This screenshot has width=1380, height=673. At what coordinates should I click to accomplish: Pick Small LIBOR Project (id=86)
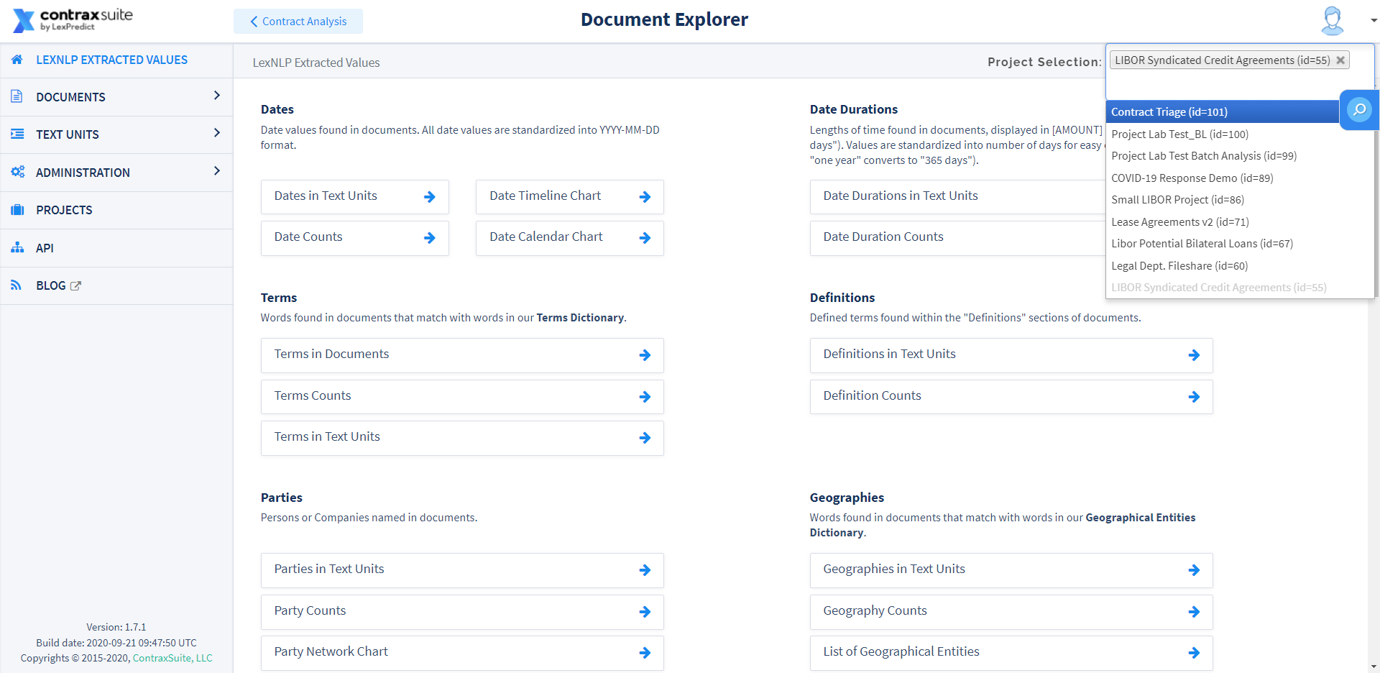[x=1239, y=200]
